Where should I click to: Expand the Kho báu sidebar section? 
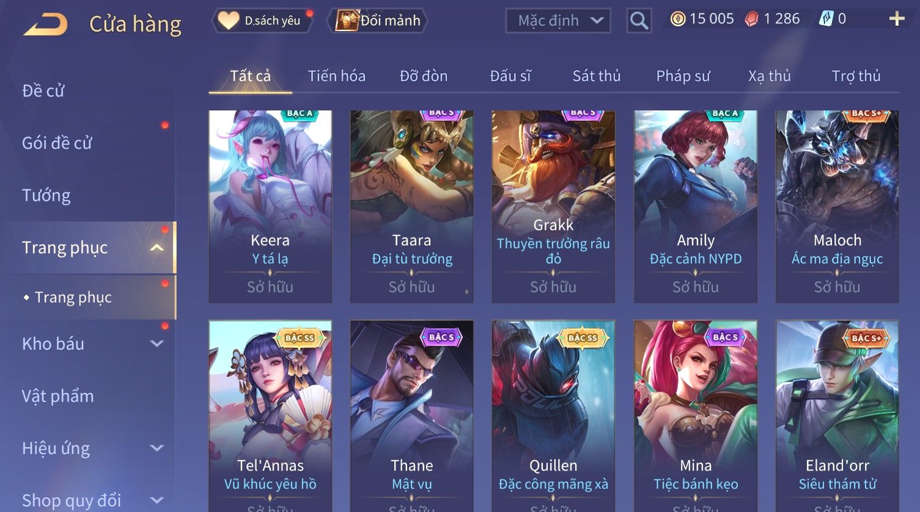click(157, 344)
